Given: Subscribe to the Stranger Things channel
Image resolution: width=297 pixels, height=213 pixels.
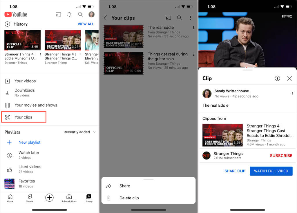Looking at the screenshot, I should point(281,156).
